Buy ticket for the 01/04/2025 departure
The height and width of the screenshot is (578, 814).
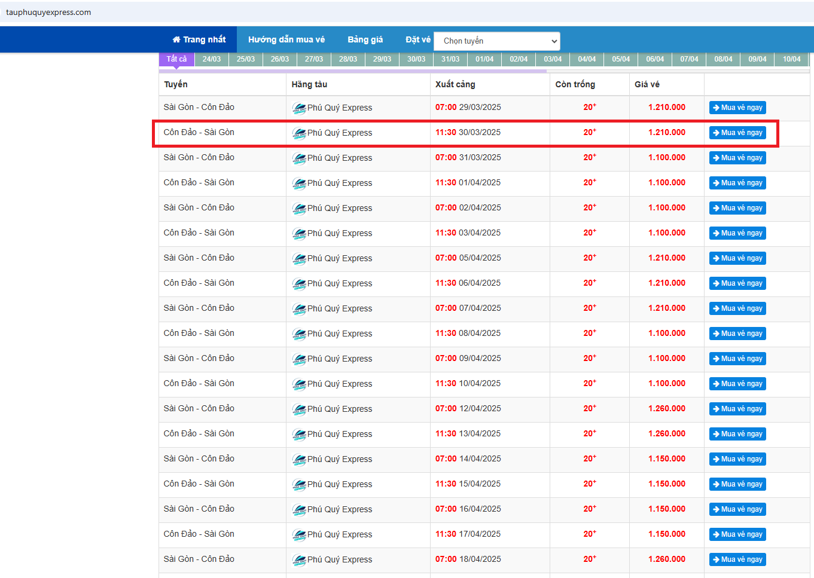[x=737, y=183]
